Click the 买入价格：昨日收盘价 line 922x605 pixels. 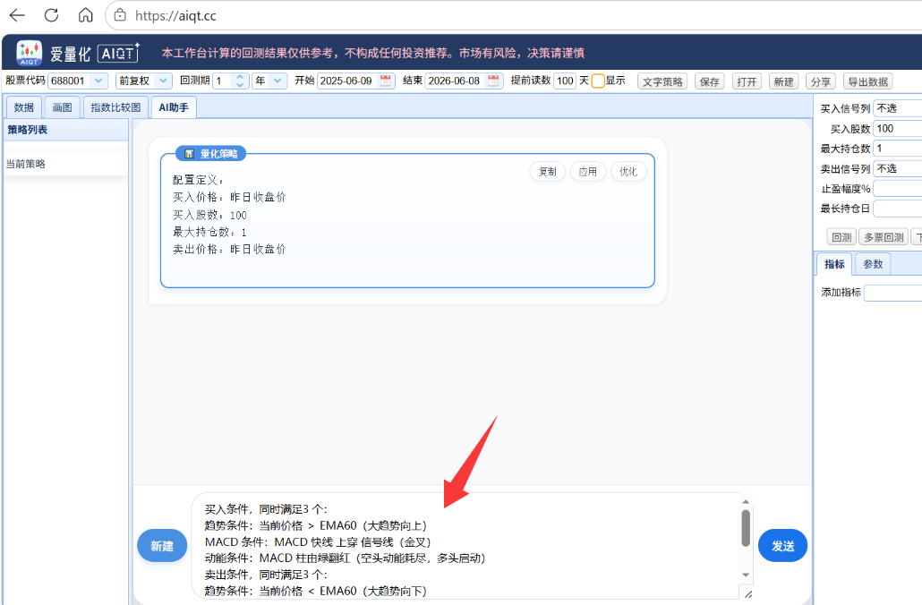(x=229, y=197)
